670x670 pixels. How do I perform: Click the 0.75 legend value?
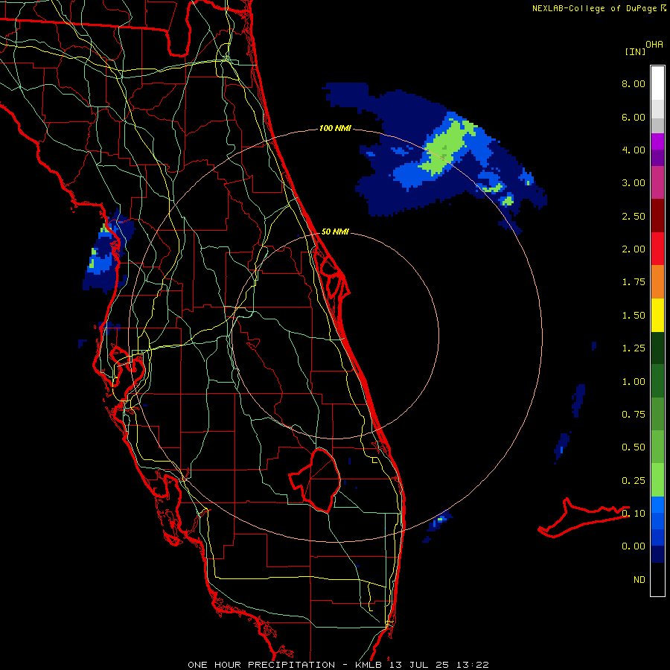pyautogui.click(x=634, y=415)
